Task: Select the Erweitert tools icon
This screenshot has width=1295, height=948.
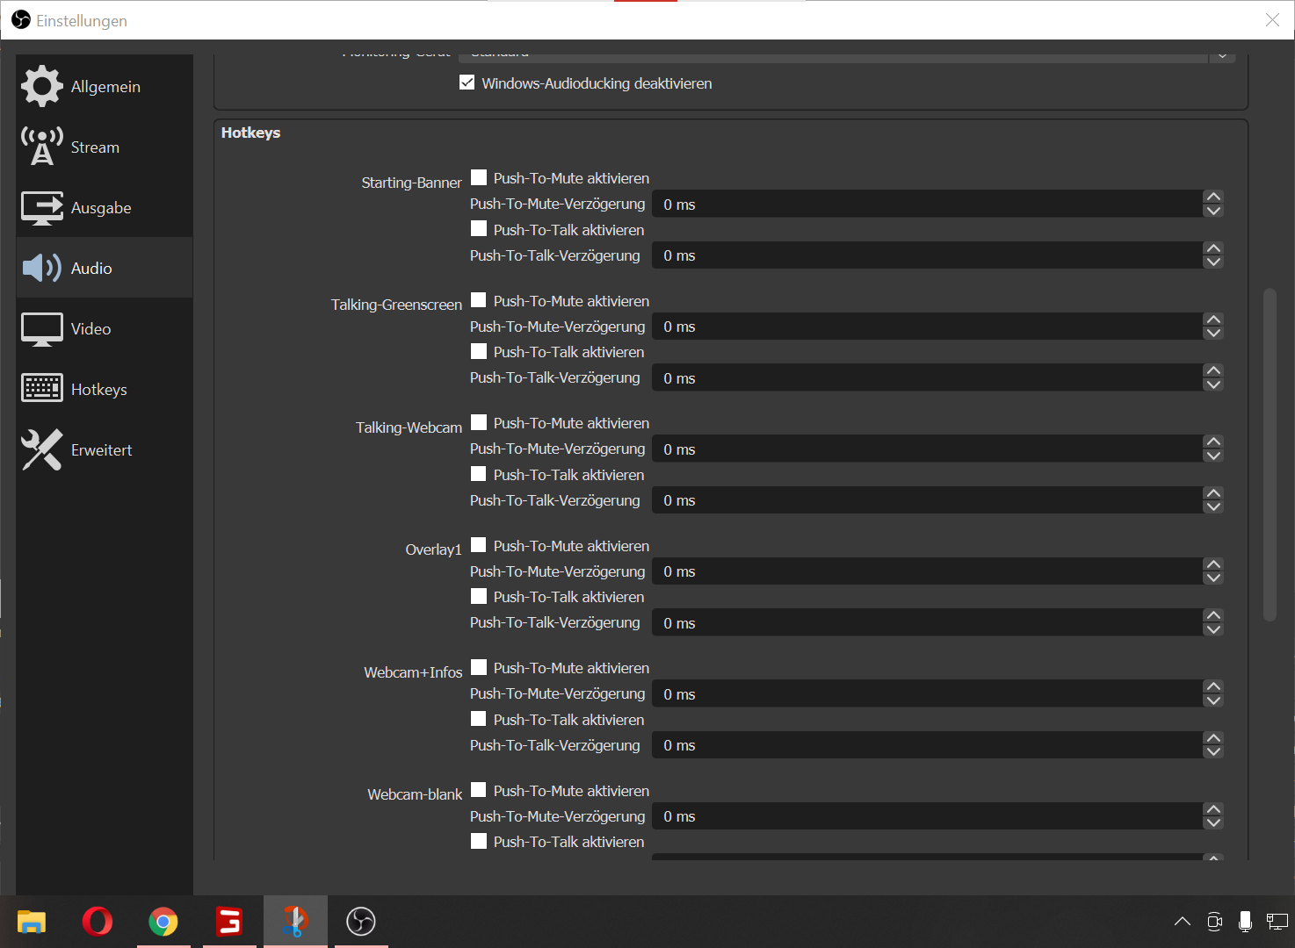Action: click(41, 449)
